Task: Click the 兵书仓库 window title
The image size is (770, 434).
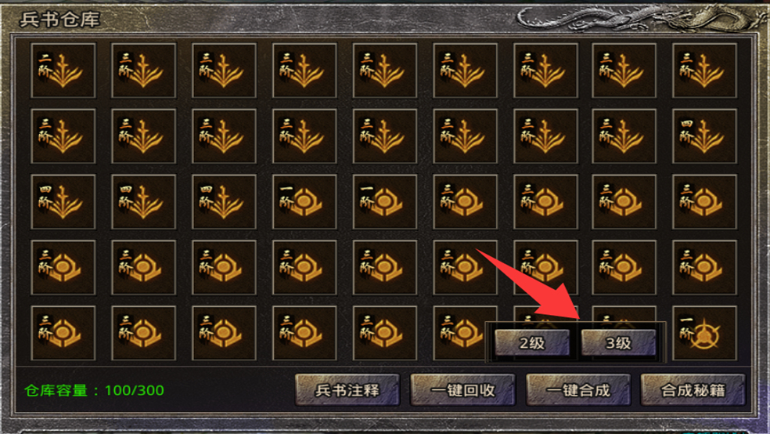Action: pyautogui.click(x=60, y=20)
